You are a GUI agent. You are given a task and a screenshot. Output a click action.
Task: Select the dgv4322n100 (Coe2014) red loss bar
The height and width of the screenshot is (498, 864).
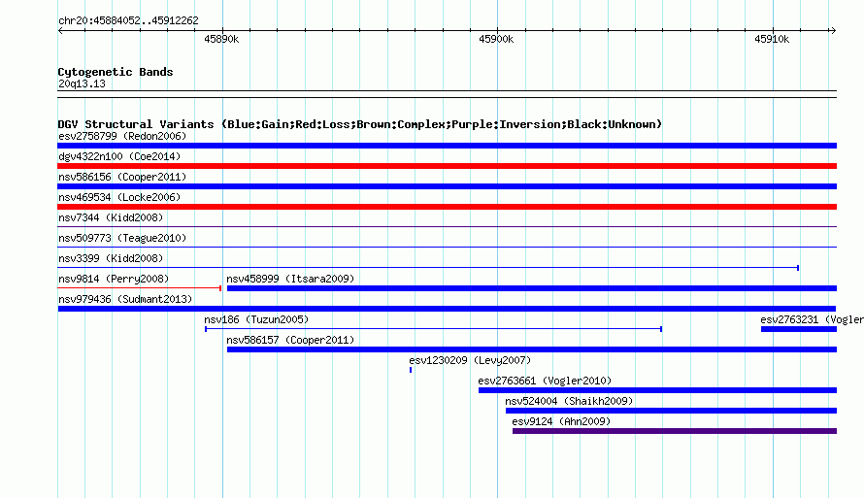point(447,166)
